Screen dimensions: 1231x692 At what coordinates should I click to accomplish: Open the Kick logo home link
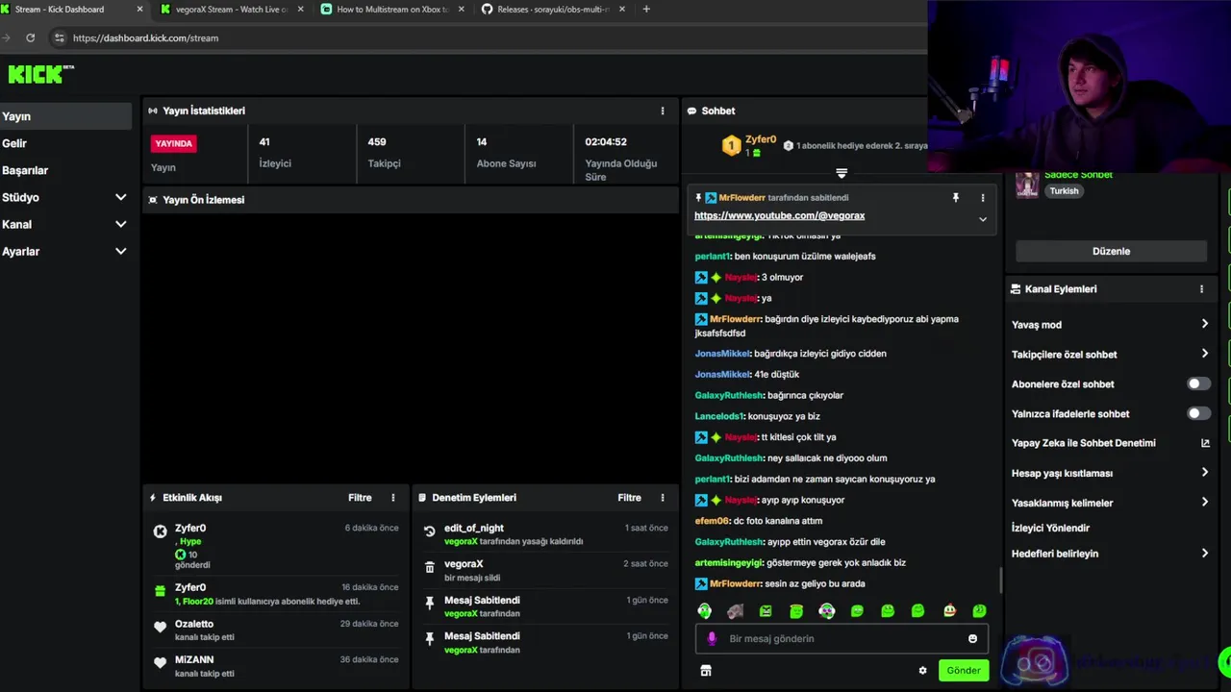[40, 74]
